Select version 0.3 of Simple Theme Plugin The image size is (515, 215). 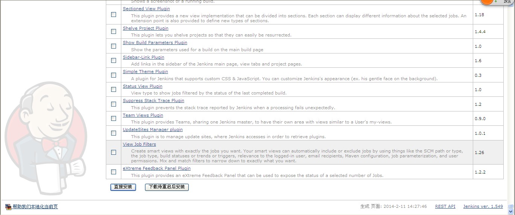[x=478, y=75]
